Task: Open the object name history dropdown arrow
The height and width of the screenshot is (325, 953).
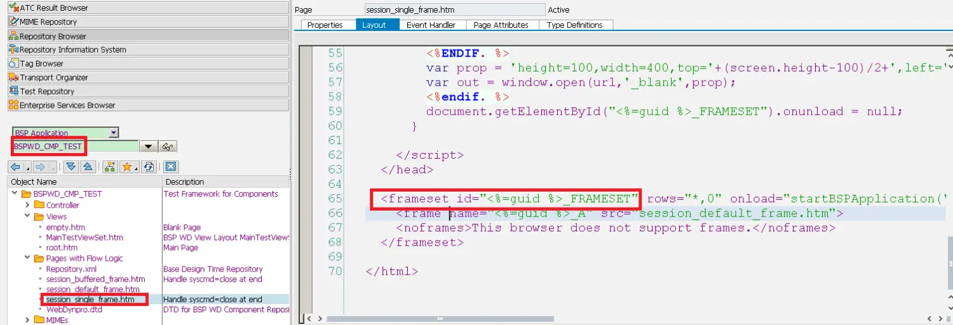Action: [148, 147]
